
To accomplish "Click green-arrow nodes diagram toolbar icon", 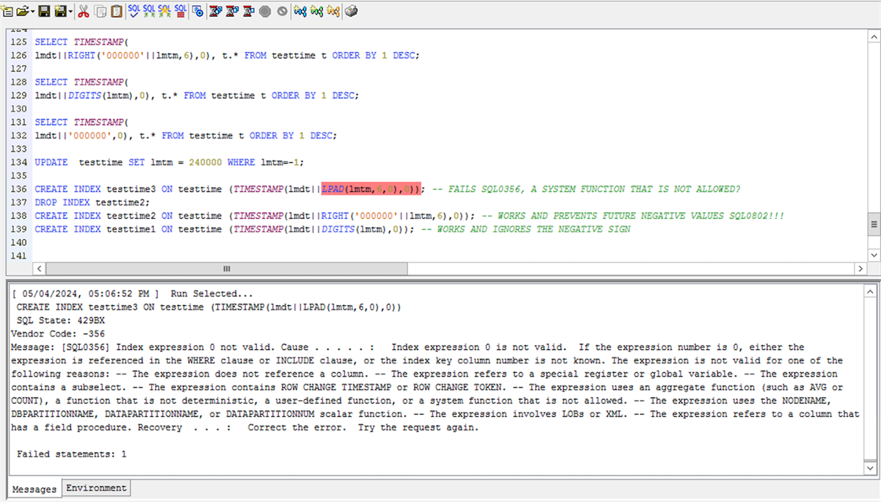I will 316,11.
